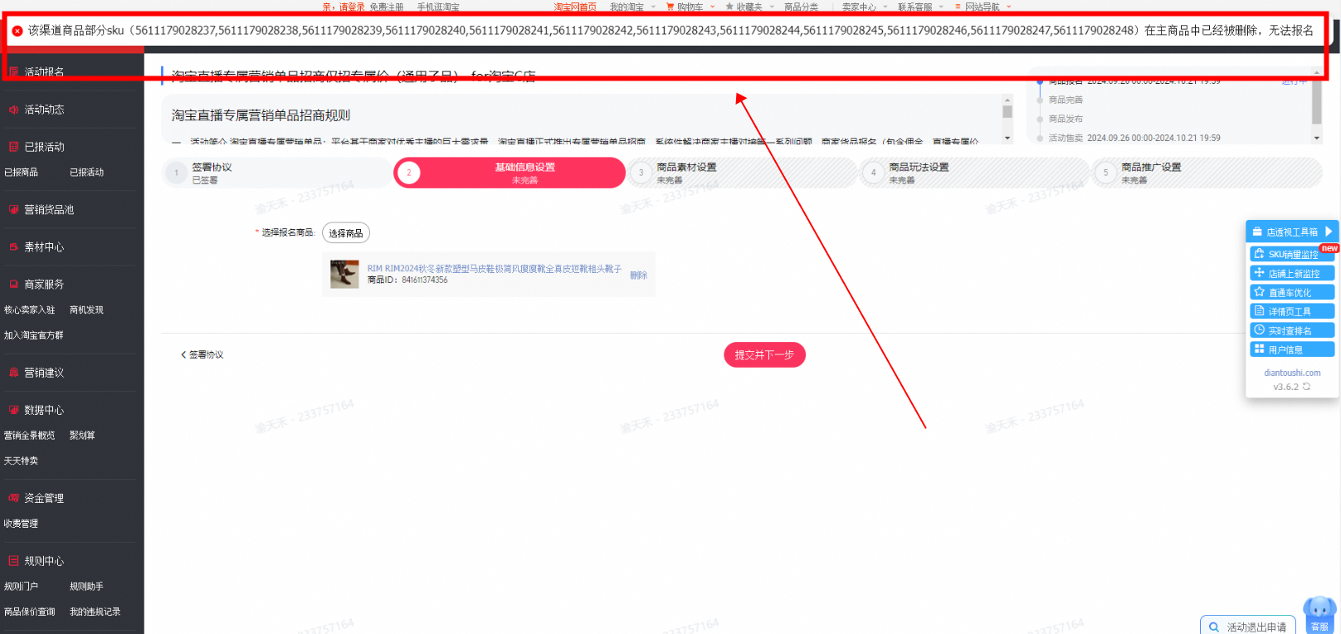Click 提交并下一步 button
This screenshot has height=634, width=1341.
click(764, 355)
